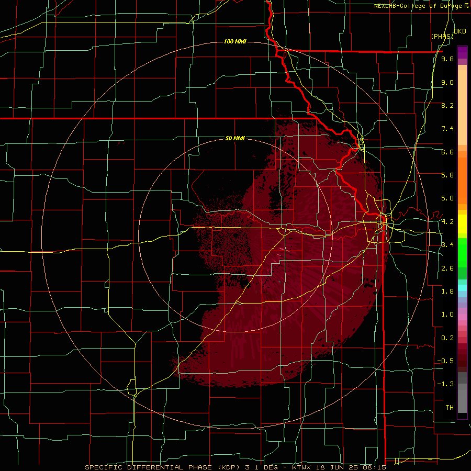471x471 pixels.
Task: Click the 6.6 scale value
Action: tap(447, 152)
